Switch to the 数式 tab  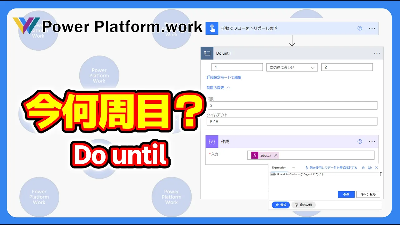click(281, 205)
